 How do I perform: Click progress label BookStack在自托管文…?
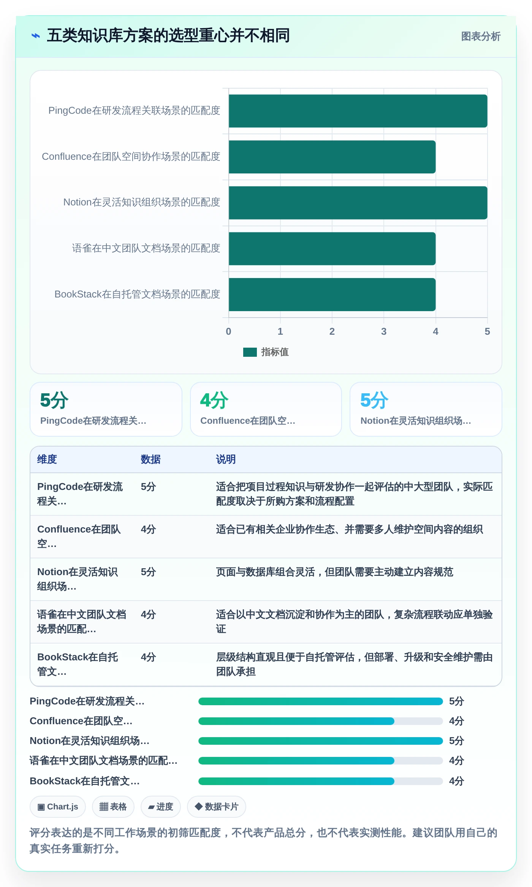85,781
